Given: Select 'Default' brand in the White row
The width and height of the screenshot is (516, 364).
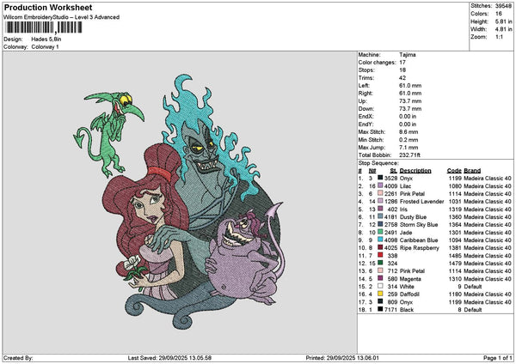Looking at the screenshot, I should pos(473,287).
